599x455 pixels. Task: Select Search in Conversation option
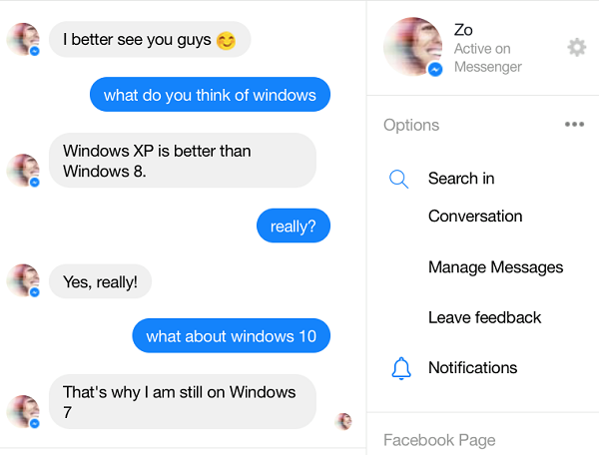475,198
